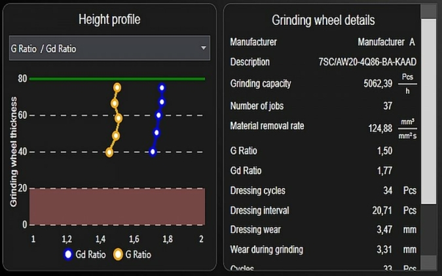The height and width of the screenshot is (276, 442).
Task: Click the Grinding wheel details panel title
Action: (323, 20)
